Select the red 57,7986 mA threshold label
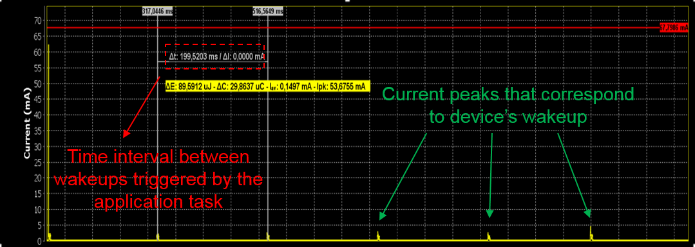The height and width of the screenshot is (247, 695). point(673,28)
